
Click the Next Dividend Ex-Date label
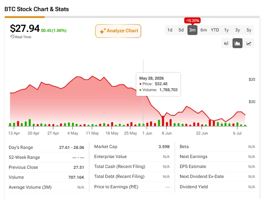(x=202, y=176)
